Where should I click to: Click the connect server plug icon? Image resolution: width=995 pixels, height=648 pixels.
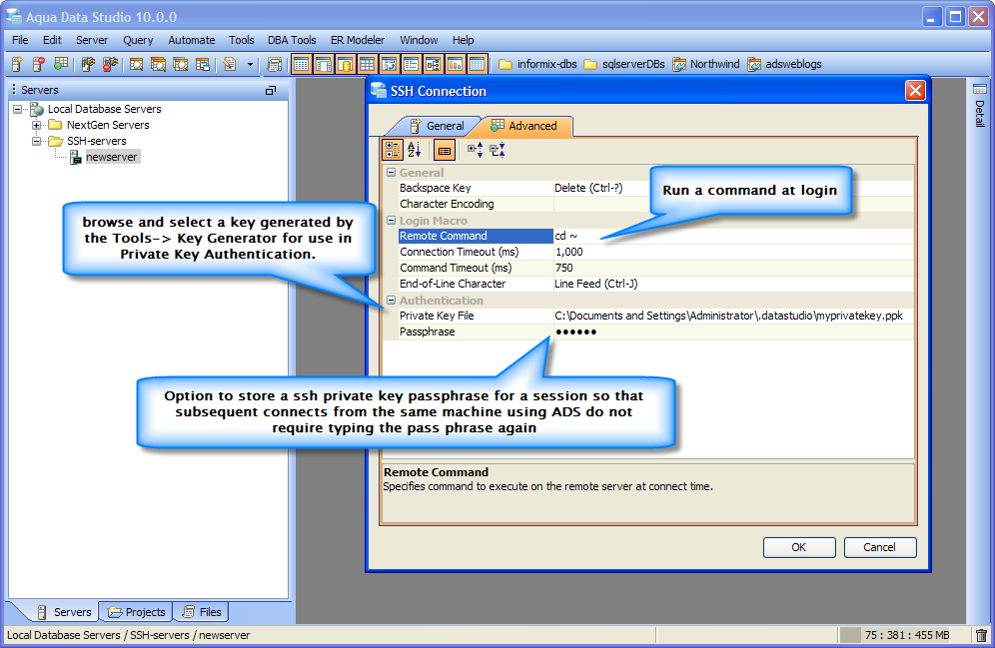[88, 64]
